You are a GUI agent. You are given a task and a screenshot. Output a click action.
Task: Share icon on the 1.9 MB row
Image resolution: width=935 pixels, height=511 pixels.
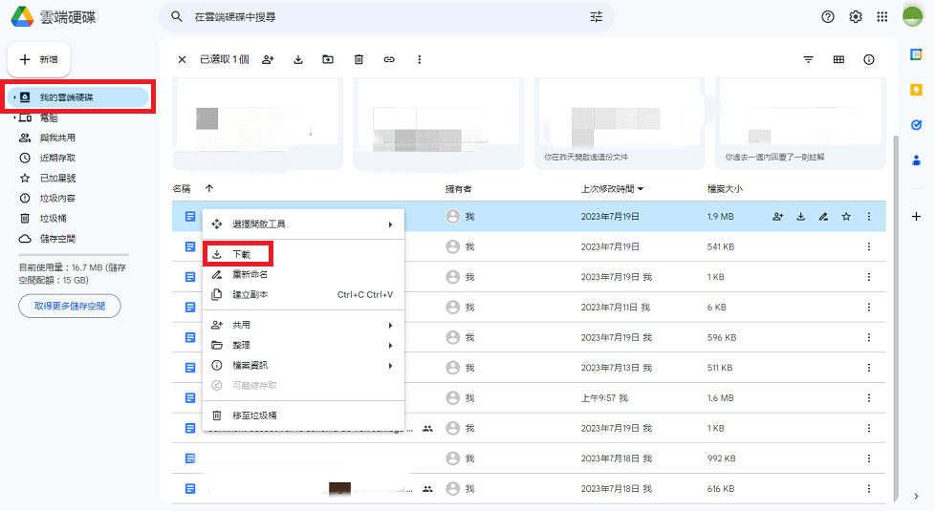777,217
